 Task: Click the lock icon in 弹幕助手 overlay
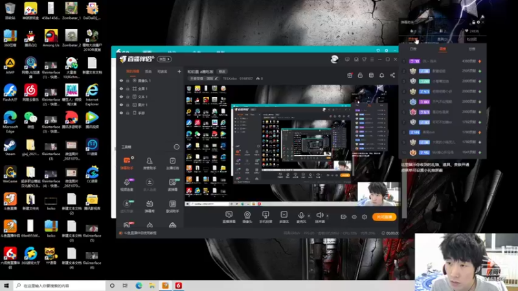pyautogui.click(x=473, y=22)
